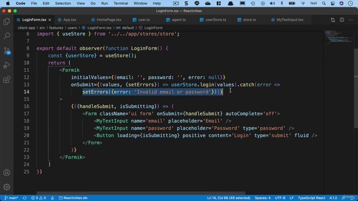This screenshot has height=201, width=358.
Task: Expand the features breadcrumb
Action: click(x=56, y=28)
